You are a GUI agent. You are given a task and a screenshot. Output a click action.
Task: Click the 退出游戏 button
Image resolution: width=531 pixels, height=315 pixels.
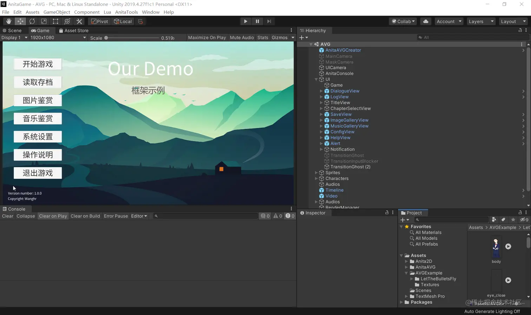tap(38, 173)
